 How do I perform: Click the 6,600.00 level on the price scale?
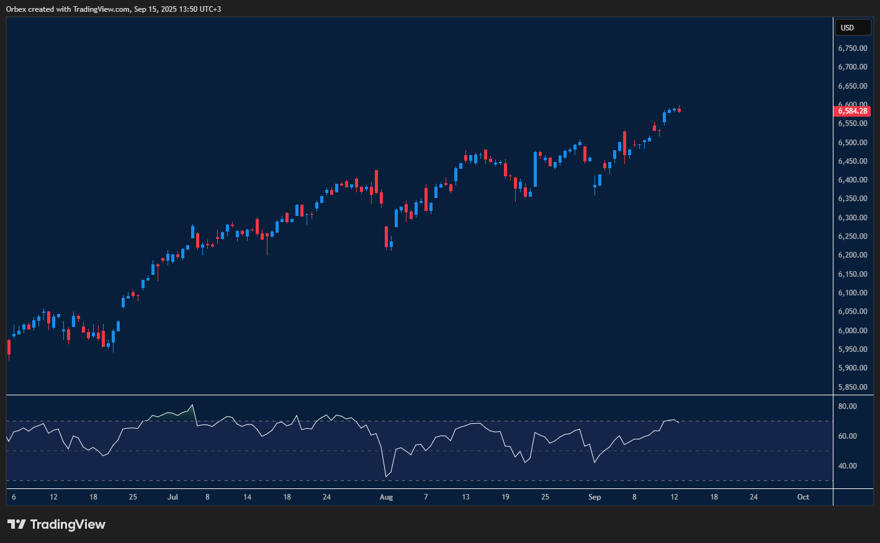(853, 104)
